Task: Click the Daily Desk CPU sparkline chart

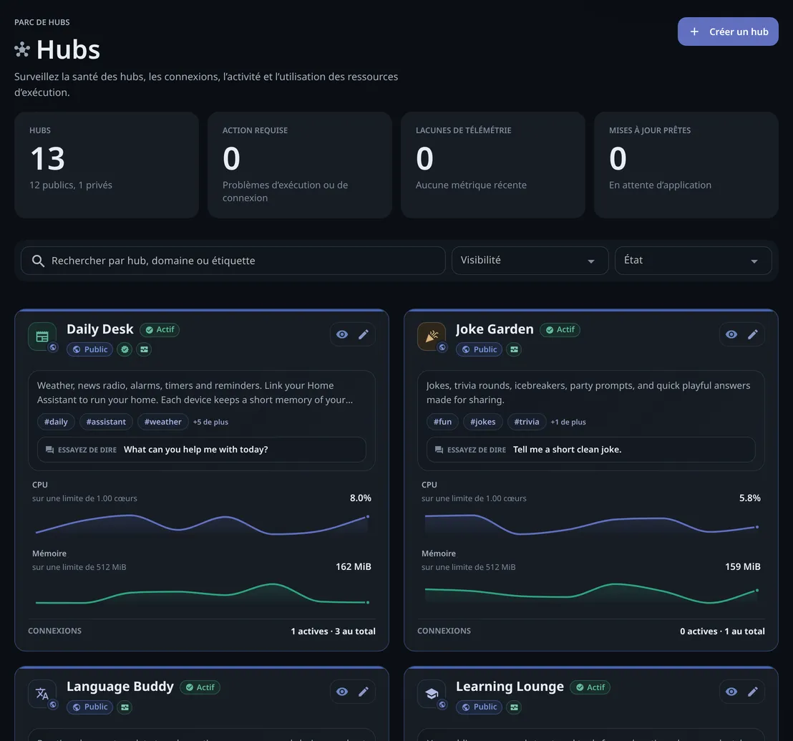Action: coord(202,525)
